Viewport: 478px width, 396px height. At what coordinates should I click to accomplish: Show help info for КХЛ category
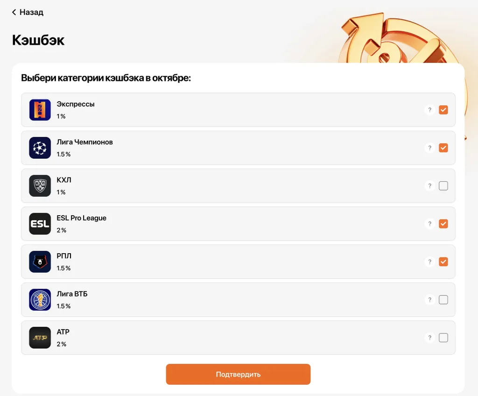(x=429, y=186)
